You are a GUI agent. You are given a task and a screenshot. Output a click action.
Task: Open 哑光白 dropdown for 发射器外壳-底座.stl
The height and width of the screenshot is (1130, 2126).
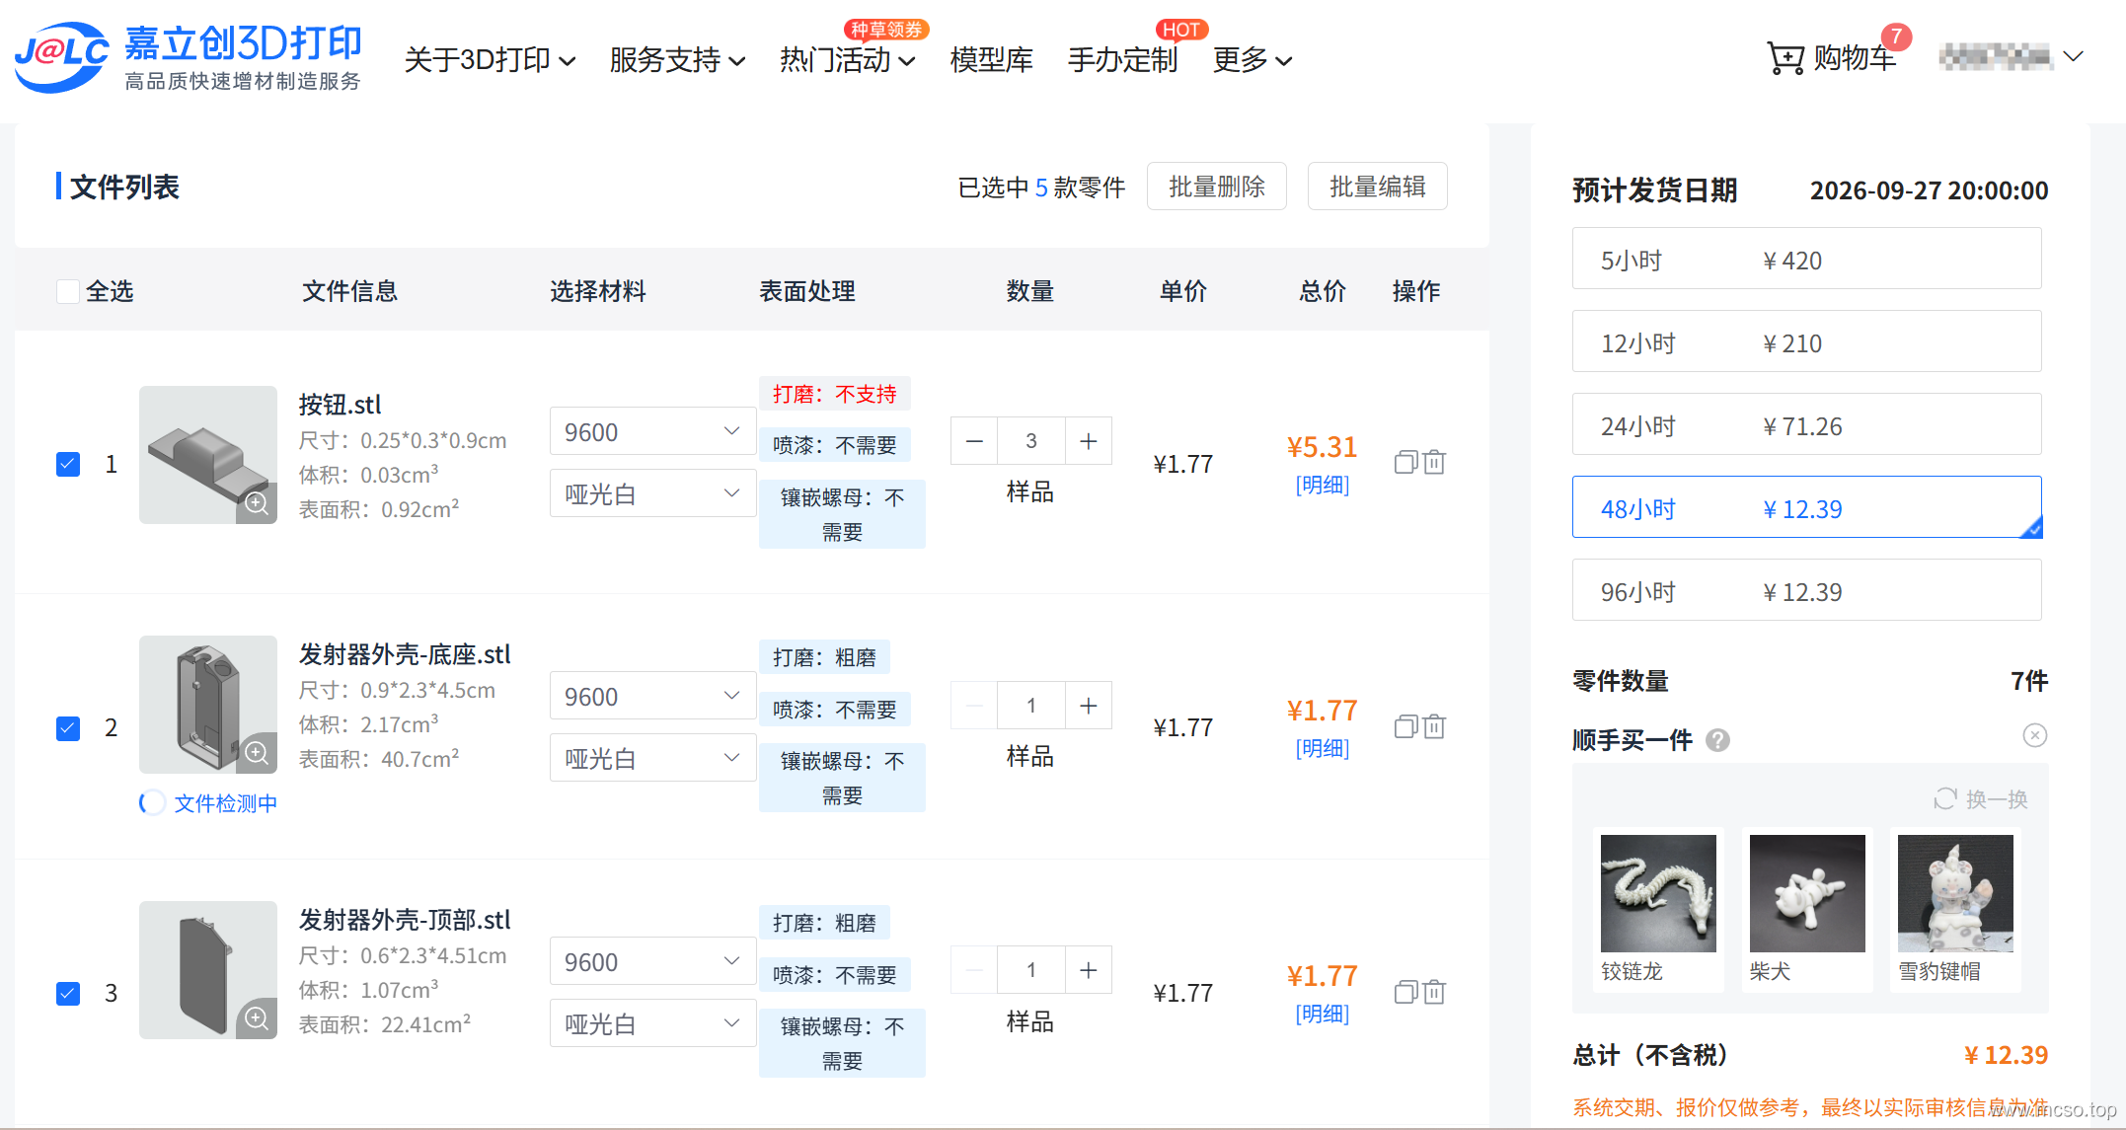[652, 758]
